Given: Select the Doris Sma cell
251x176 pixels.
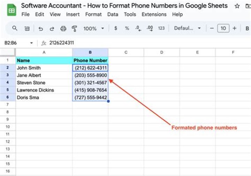Looking at the screenshot, I should pyautogui.click(x=44, y=97).
